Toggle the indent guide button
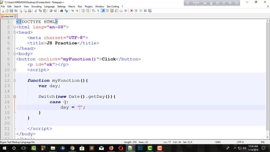This screenshot has height=152, width=270. 103,11
